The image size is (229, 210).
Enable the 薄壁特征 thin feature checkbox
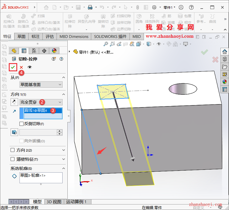tap(12, 159)
